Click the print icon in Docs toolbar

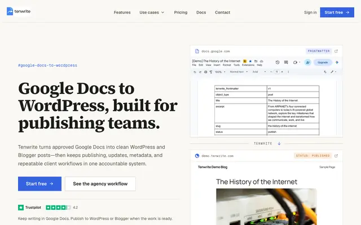(x=205, y=72)
